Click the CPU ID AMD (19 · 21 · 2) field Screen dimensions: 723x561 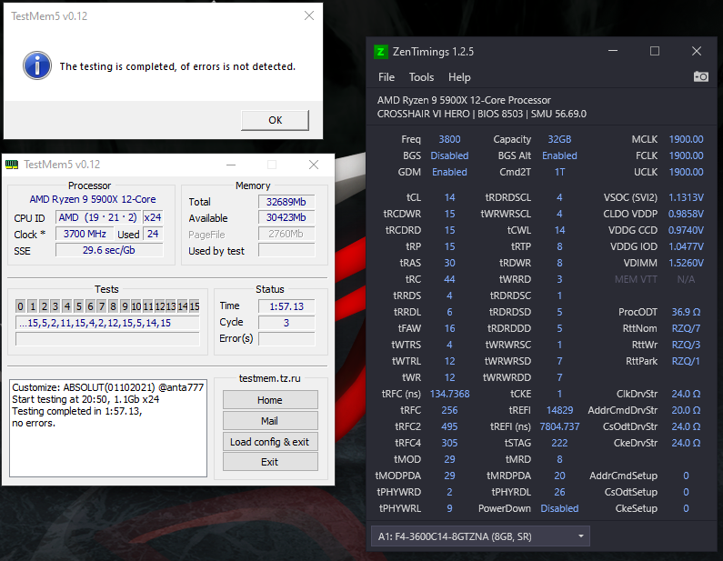pos(98,217)
